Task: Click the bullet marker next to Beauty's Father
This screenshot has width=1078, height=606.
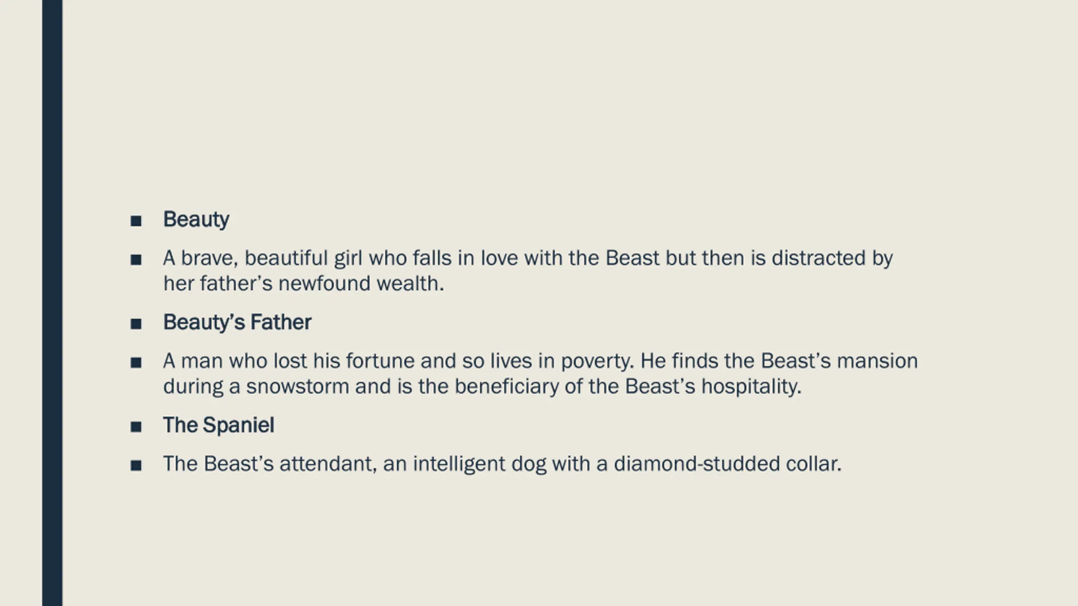Action: (x=136, y=324)
